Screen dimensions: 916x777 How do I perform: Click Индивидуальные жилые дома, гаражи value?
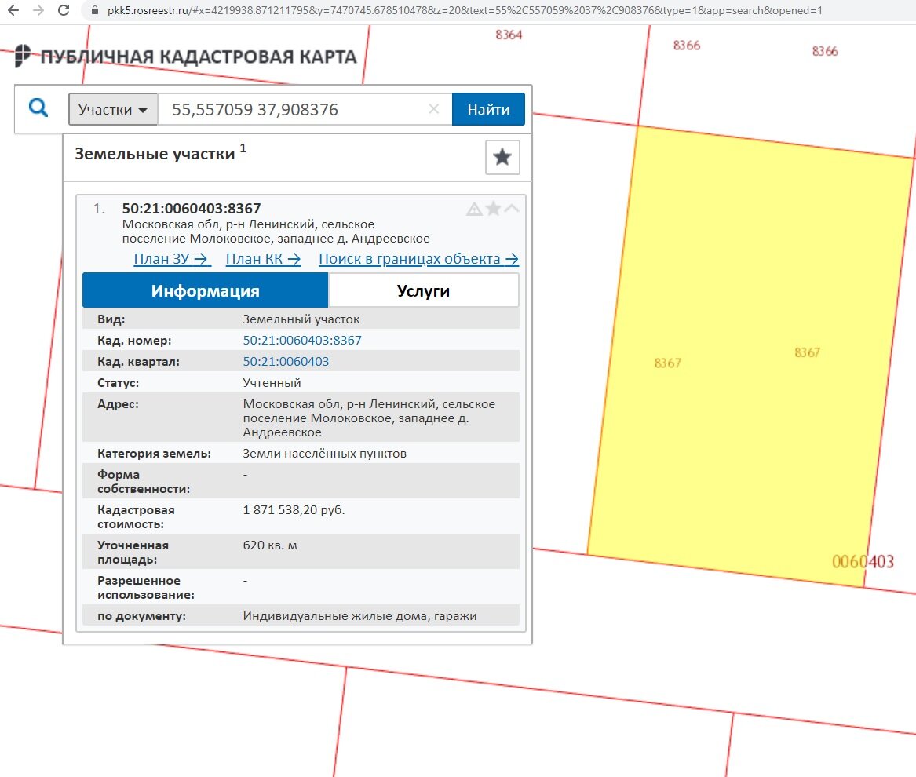point(359,616)
